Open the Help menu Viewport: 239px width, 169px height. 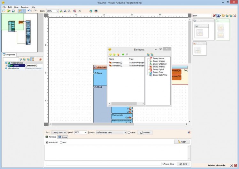click(x=33, y=7)
